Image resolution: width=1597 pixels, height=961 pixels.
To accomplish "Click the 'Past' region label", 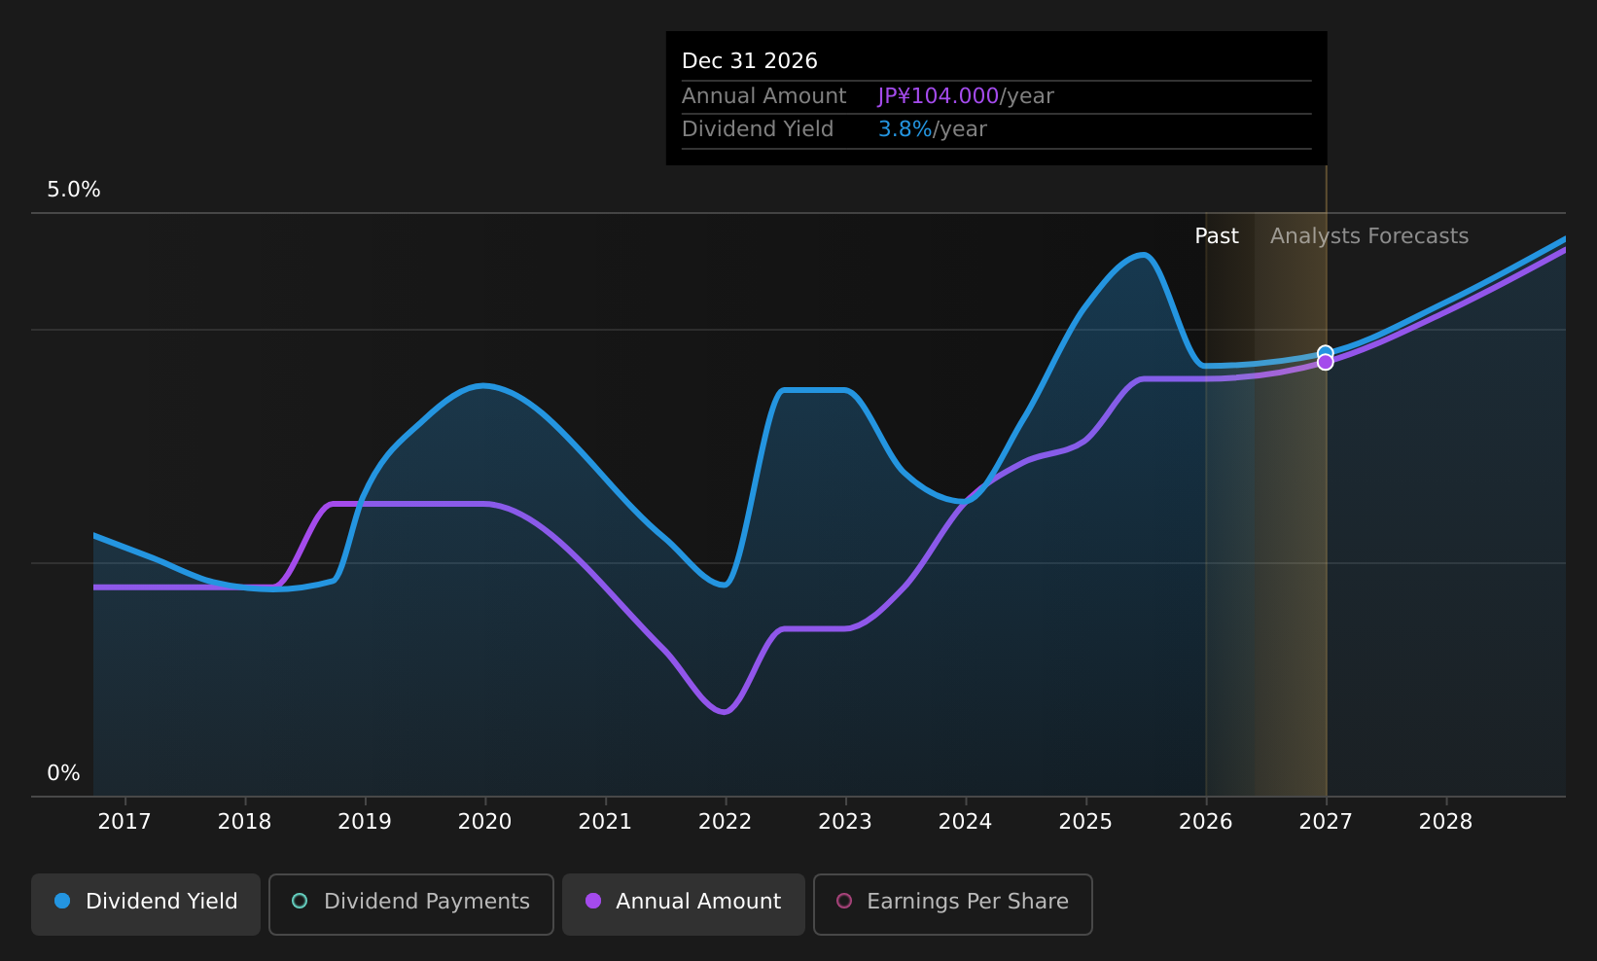I will pos(1217,236).
